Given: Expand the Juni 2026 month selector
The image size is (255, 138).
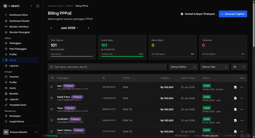Looking at the screenshot, I should click(70, 28).
